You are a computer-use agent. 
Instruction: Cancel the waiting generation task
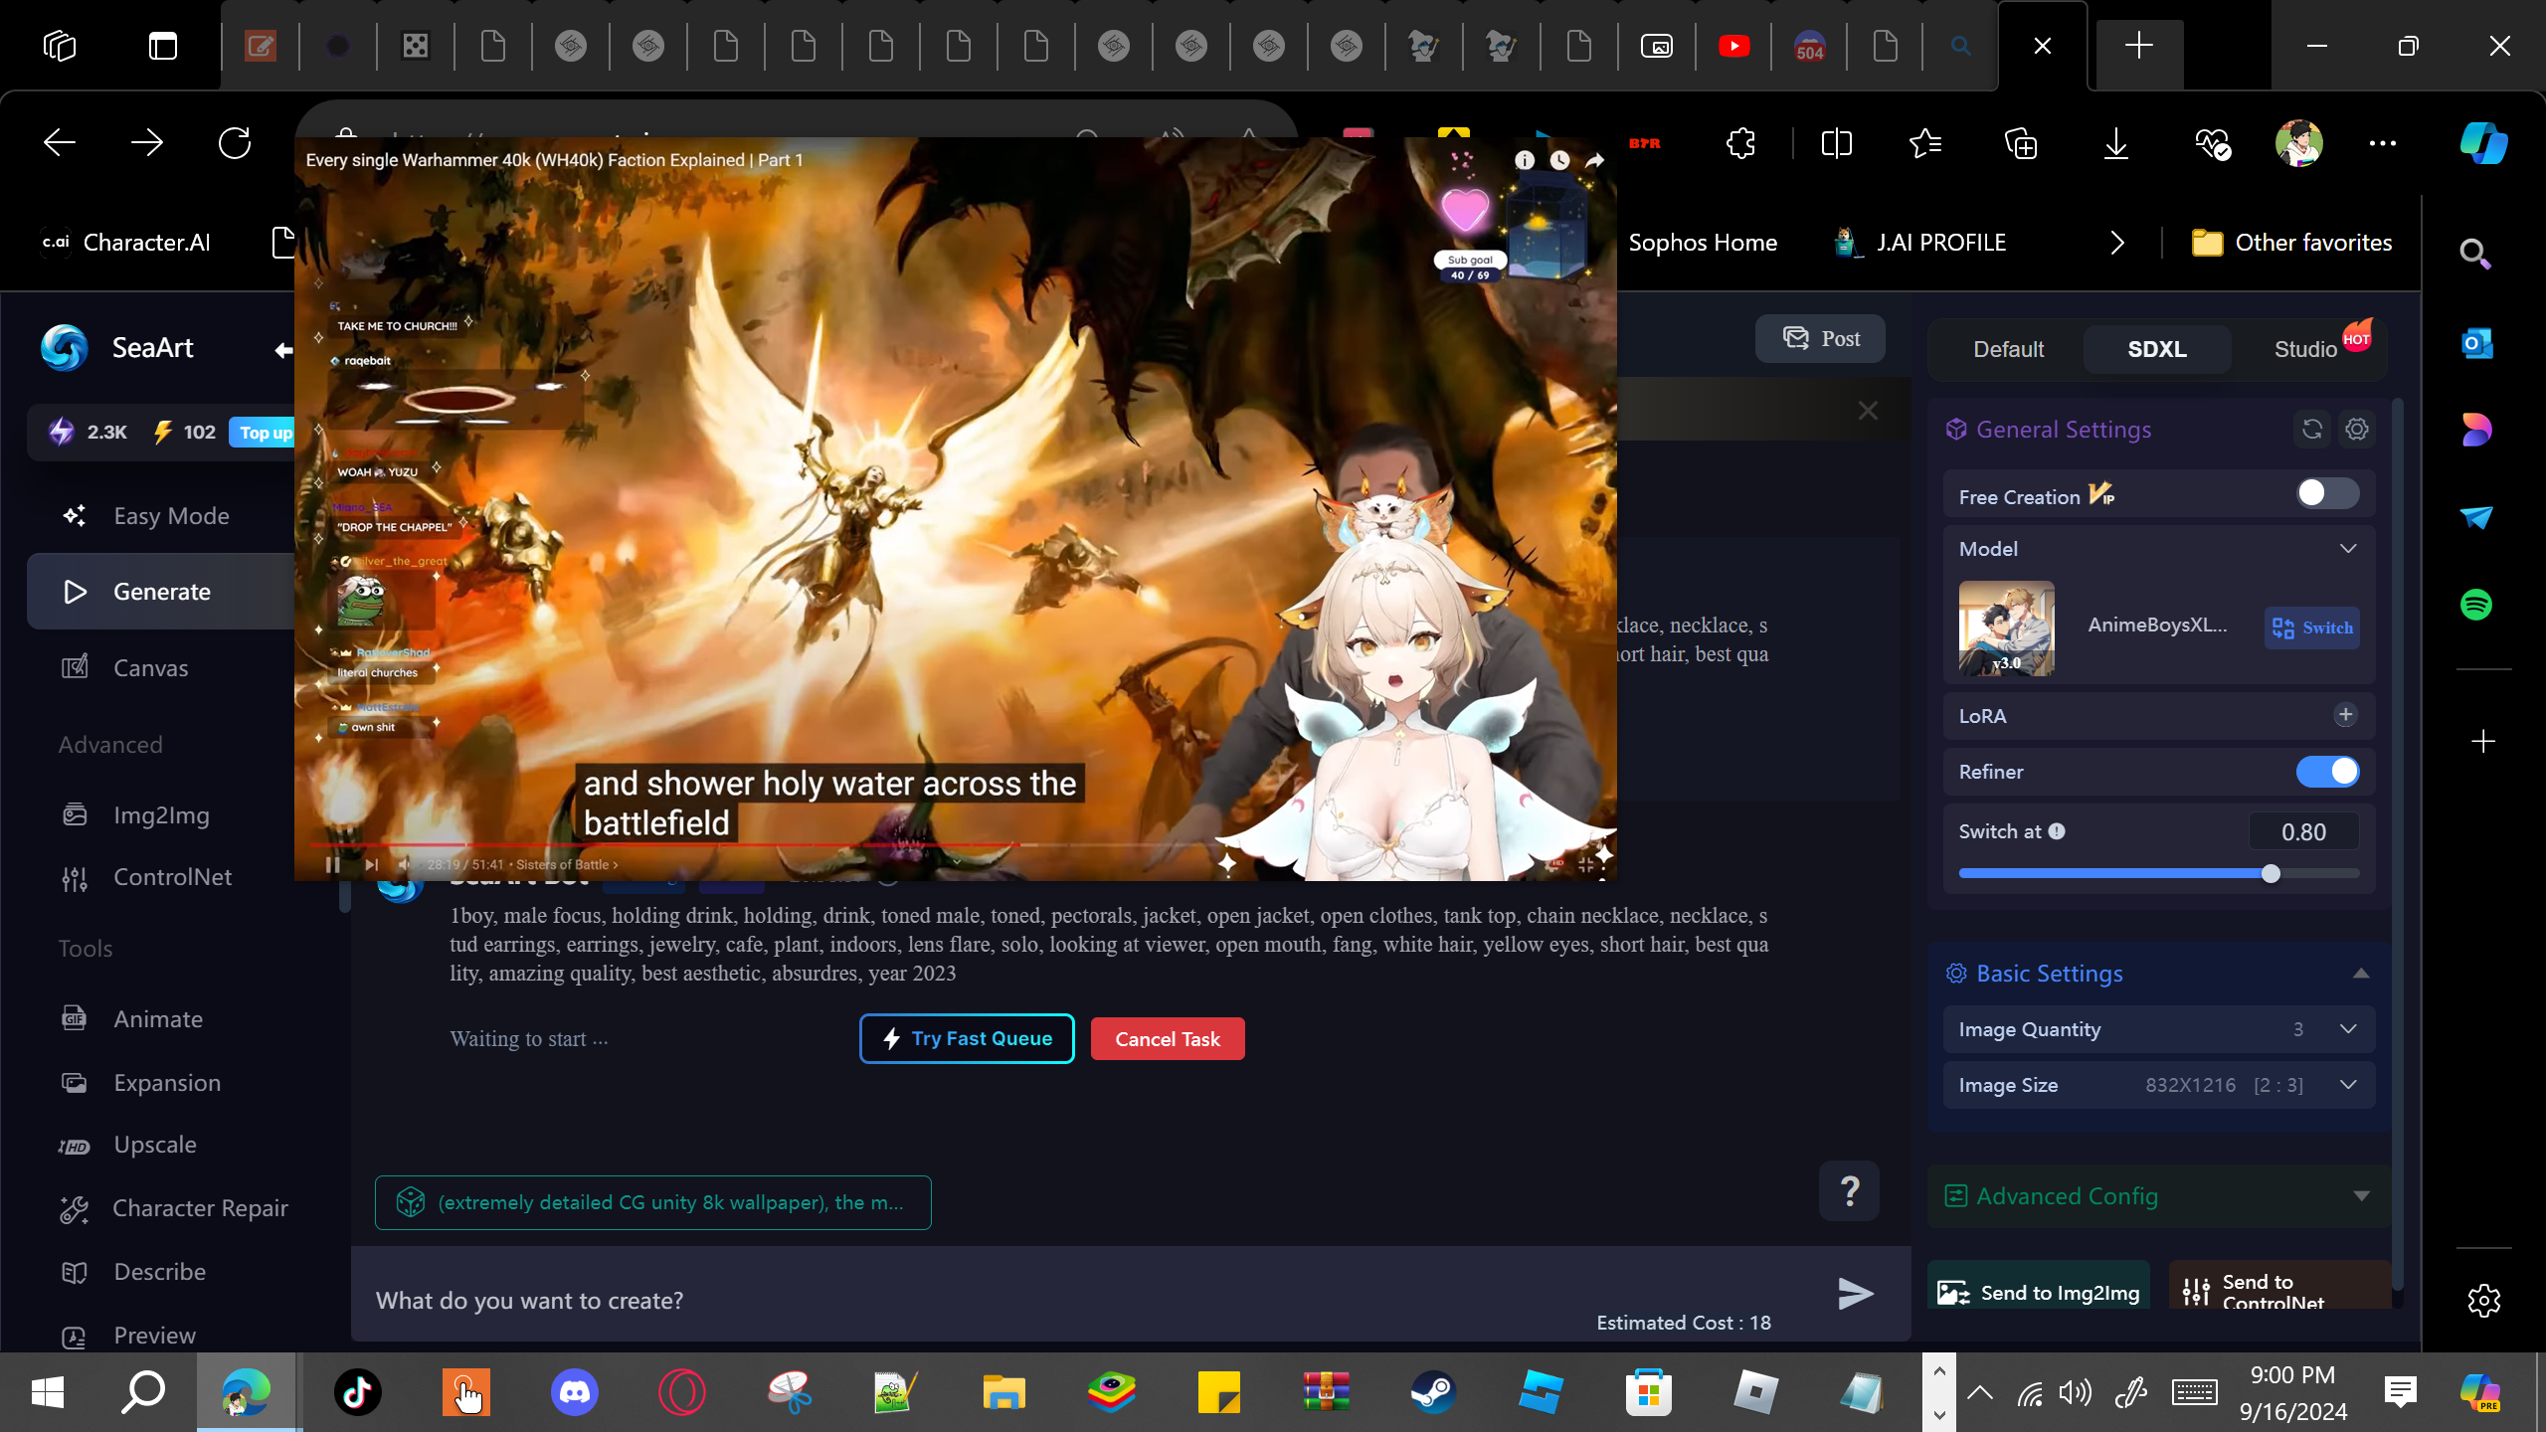(x=1168, y=1039)
